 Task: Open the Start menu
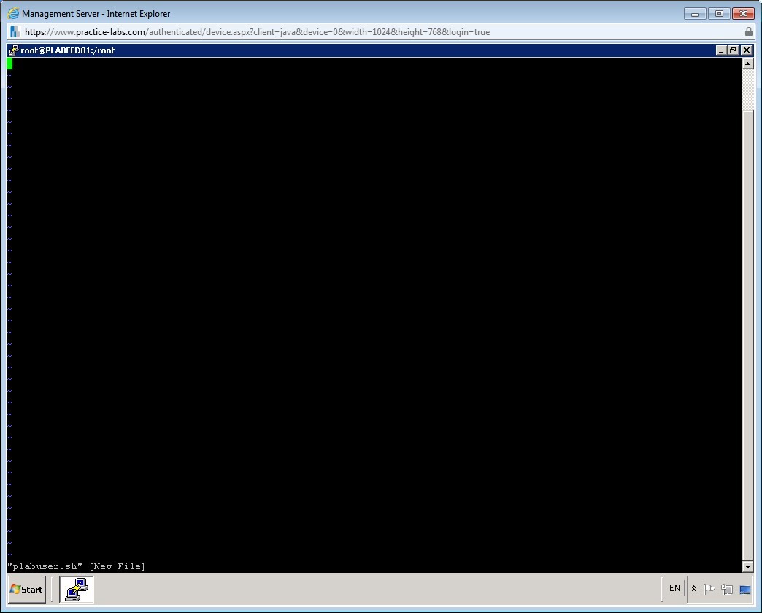click(25, 589)
